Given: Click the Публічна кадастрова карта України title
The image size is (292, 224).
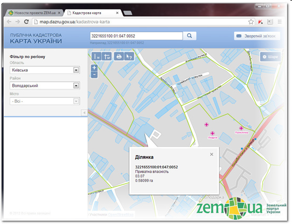Looking at the screenshot, I should (36, 39).
